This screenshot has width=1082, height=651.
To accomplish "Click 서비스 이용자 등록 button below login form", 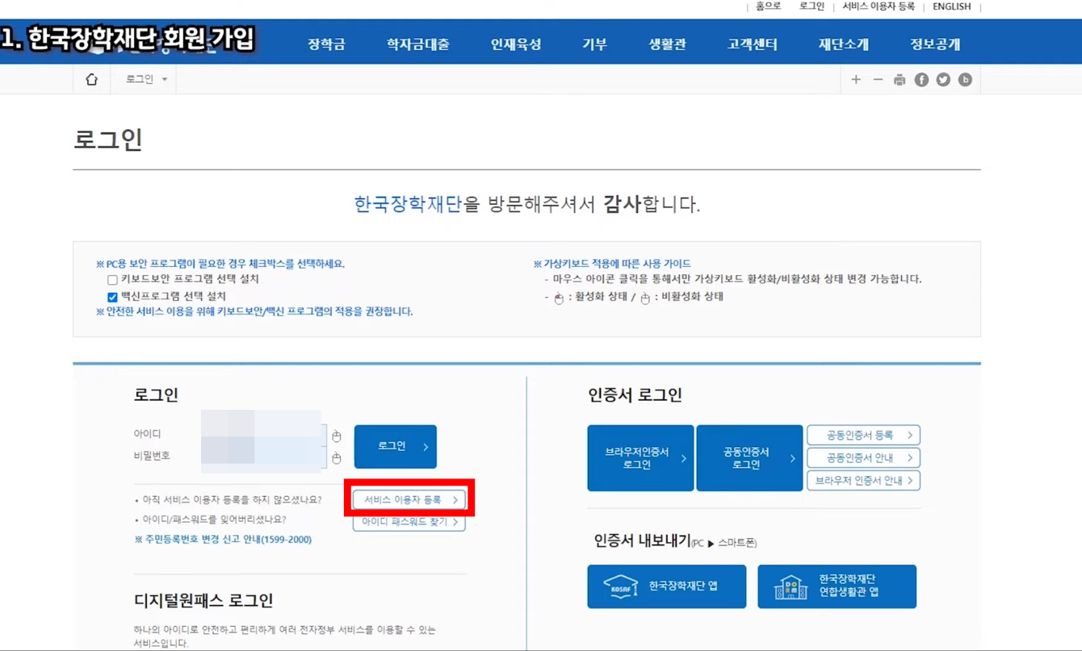I will pyautogui.click(x=409, y=500).
